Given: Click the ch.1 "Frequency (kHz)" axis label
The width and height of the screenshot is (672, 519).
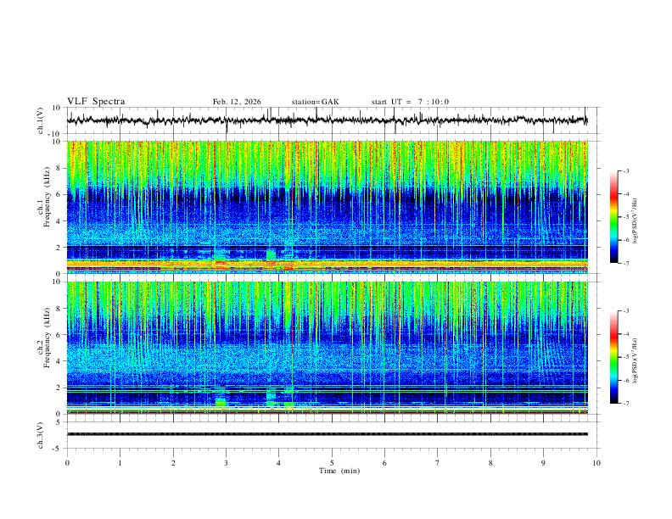Looking at the screenshot, I should pyautogui.click(x=48, y=197).
